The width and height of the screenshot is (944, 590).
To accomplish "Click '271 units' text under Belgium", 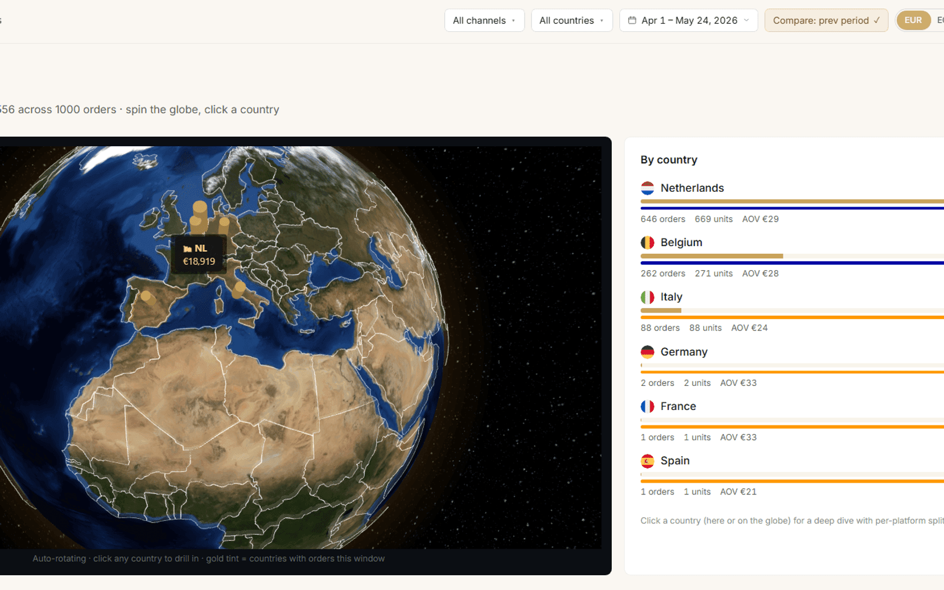I will [714, 274].
